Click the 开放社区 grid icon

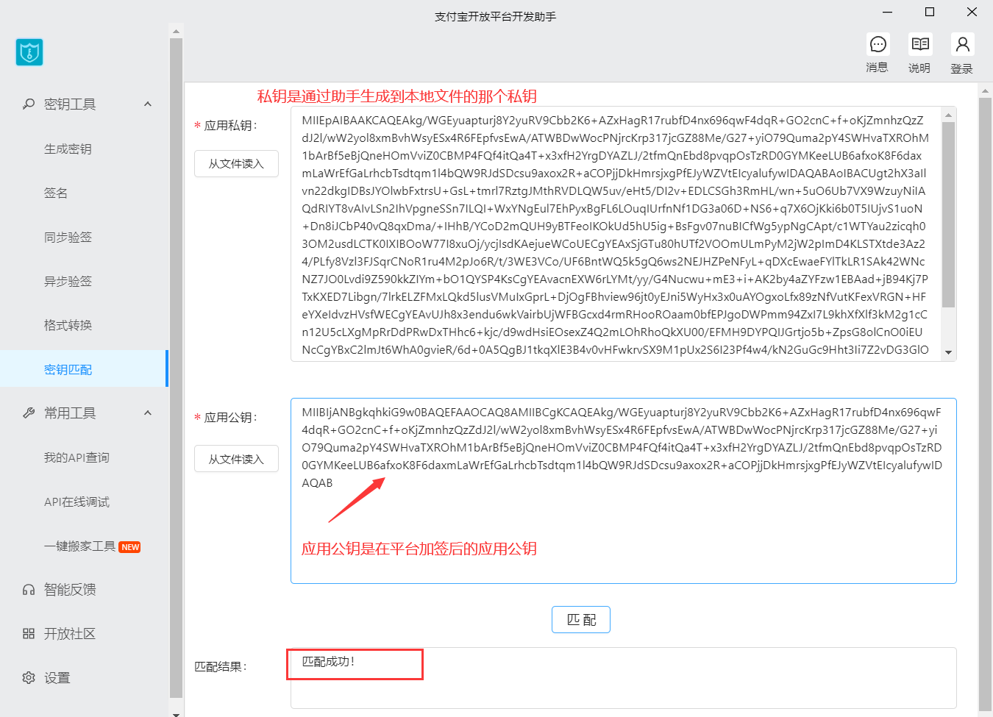click(x=29, y=633)
